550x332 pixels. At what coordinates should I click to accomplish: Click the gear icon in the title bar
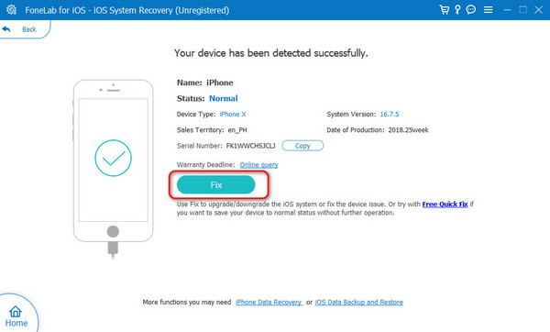pyautogui.click(x=11, y=10)
